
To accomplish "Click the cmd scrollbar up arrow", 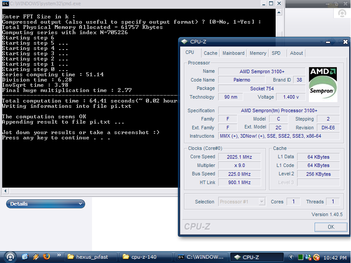I will tap(279, 12).
